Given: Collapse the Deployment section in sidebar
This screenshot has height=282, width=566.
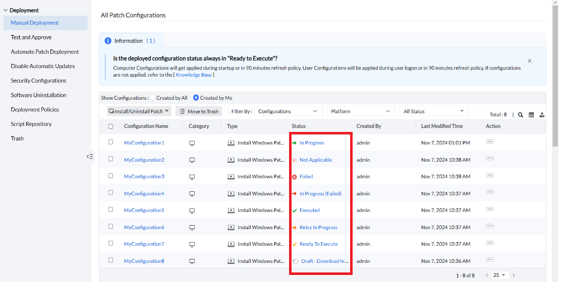Looking at the screenshot, I should click(6, 11).
